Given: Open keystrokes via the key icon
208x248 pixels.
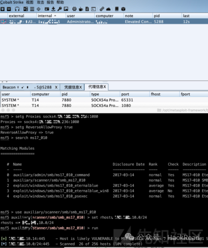Looking at the screenshot, I should [x=60, y=9].
